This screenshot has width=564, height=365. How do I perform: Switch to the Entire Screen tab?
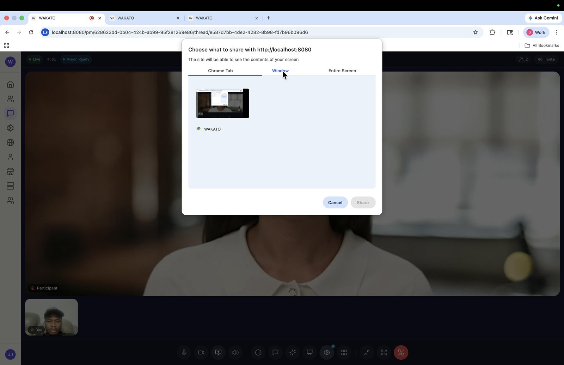click(342, 71)
